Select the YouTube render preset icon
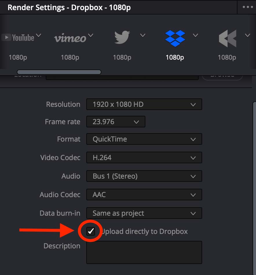The image size is (256, 275). pos(18,38)
